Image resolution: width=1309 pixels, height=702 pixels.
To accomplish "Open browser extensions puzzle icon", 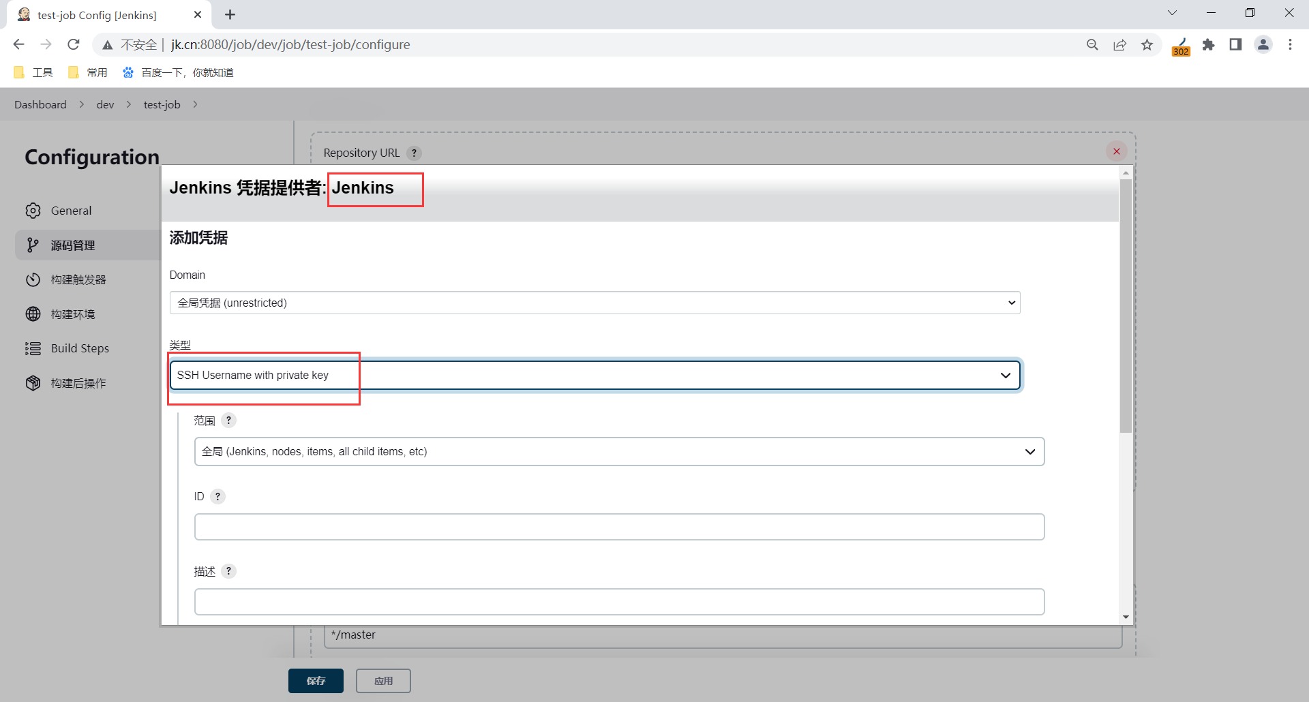I will click(1208, 45).
